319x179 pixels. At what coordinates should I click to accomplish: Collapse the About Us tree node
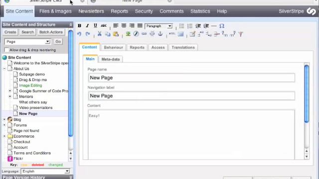[4, 69]
